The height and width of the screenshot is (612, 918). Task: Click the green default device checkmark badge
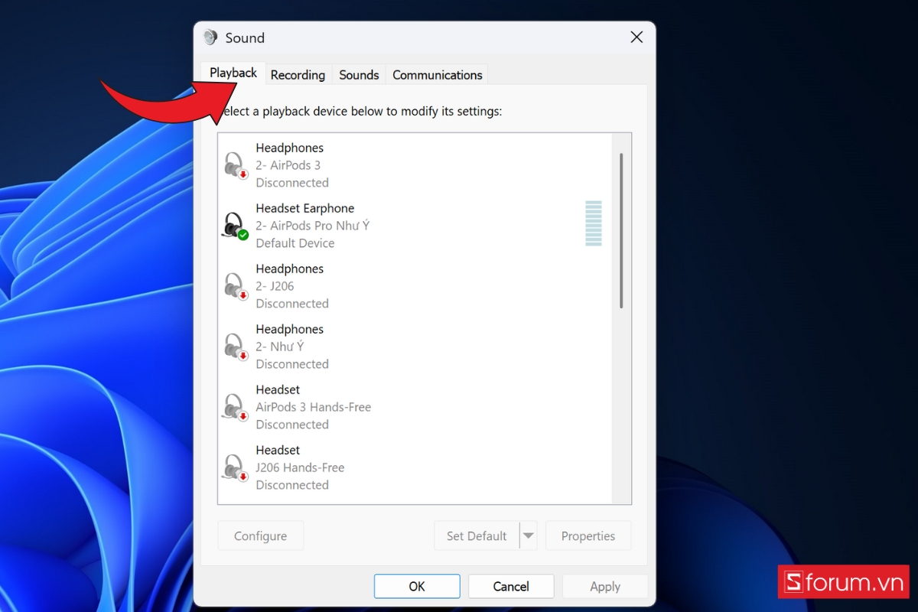click(x=242, y=235)
